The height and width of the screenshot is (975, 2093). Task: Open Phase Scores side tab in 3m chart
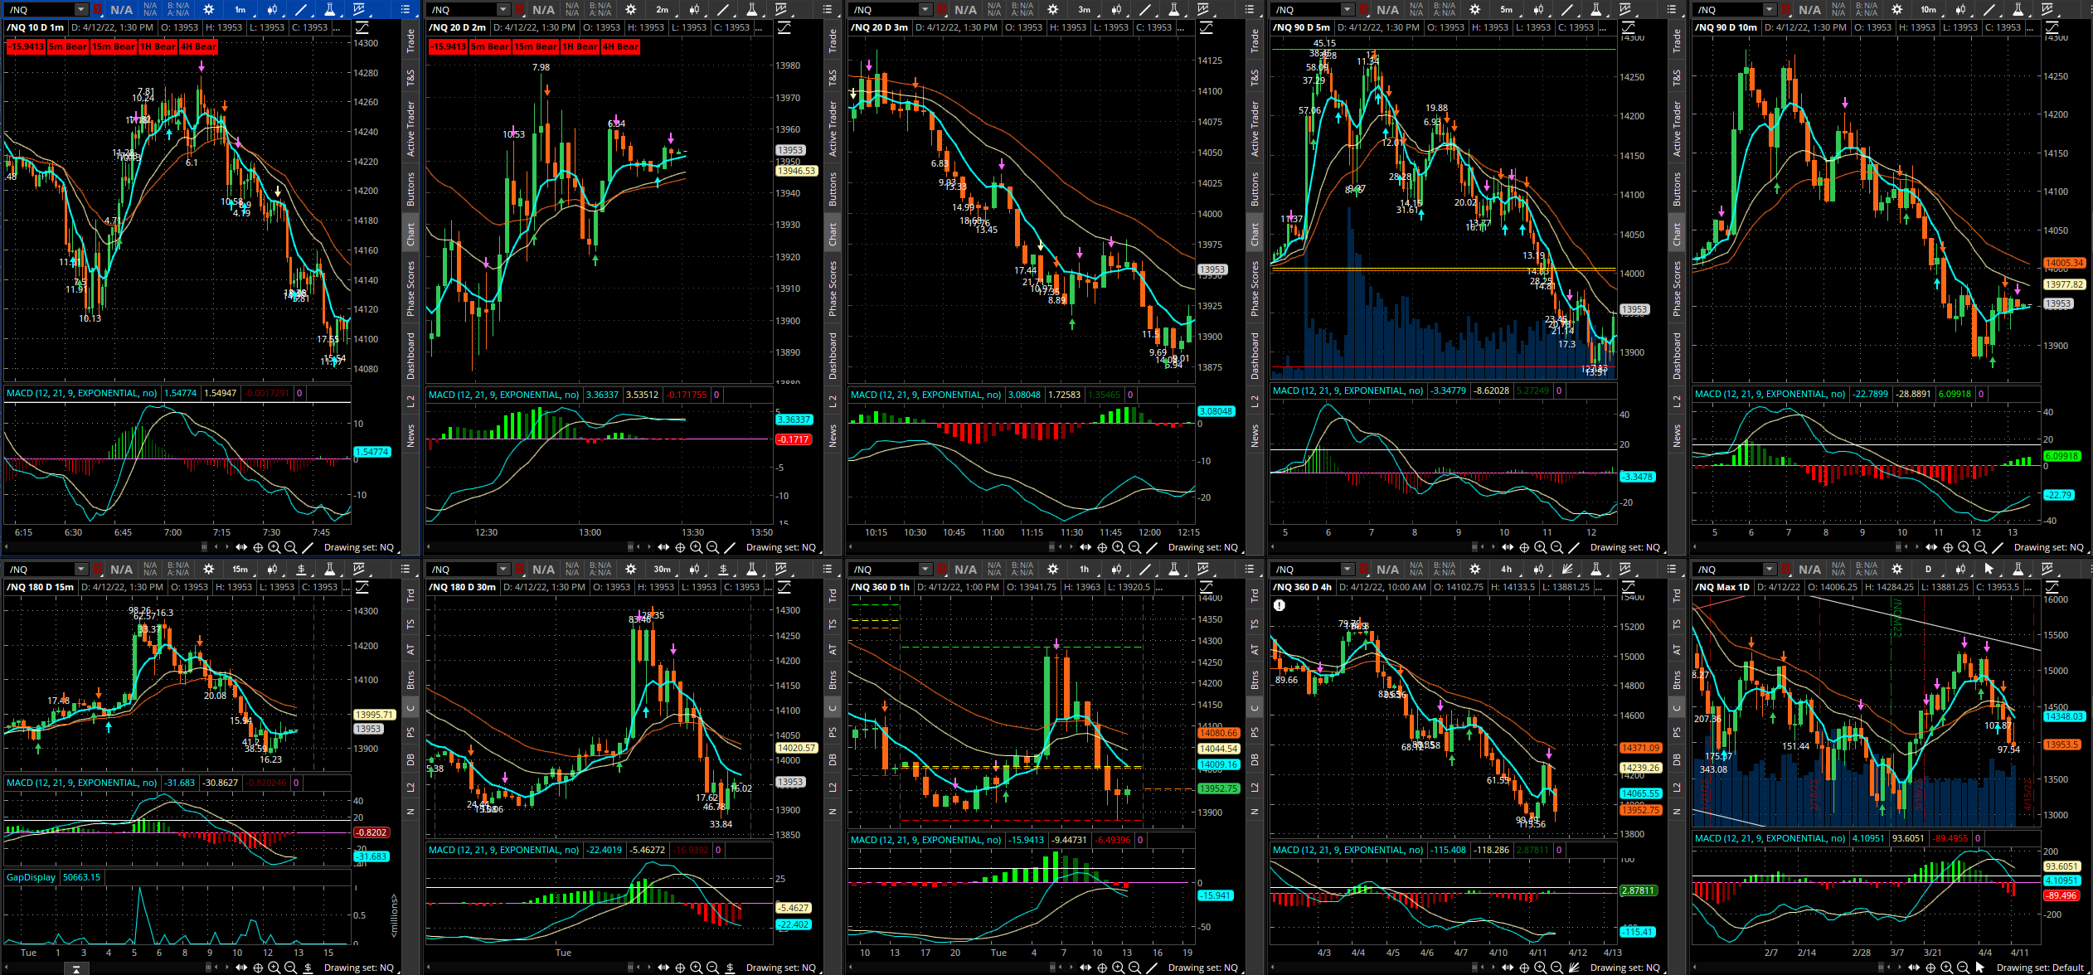tap(1255, 288)
